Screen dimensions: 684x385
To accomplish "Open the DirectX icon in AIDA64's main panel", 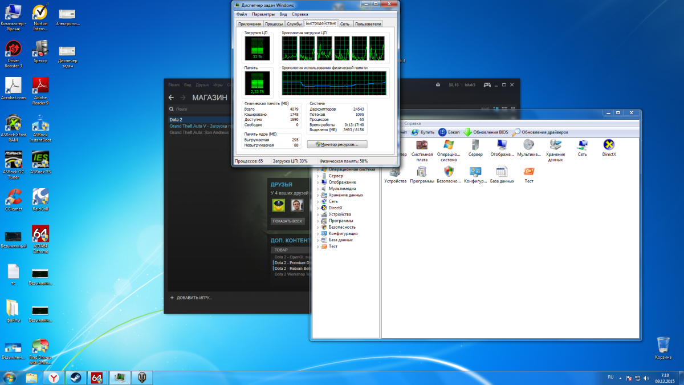I will tap(609, 145).
